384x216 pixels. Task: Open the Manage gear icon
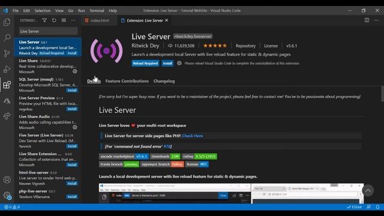(7, 196)
